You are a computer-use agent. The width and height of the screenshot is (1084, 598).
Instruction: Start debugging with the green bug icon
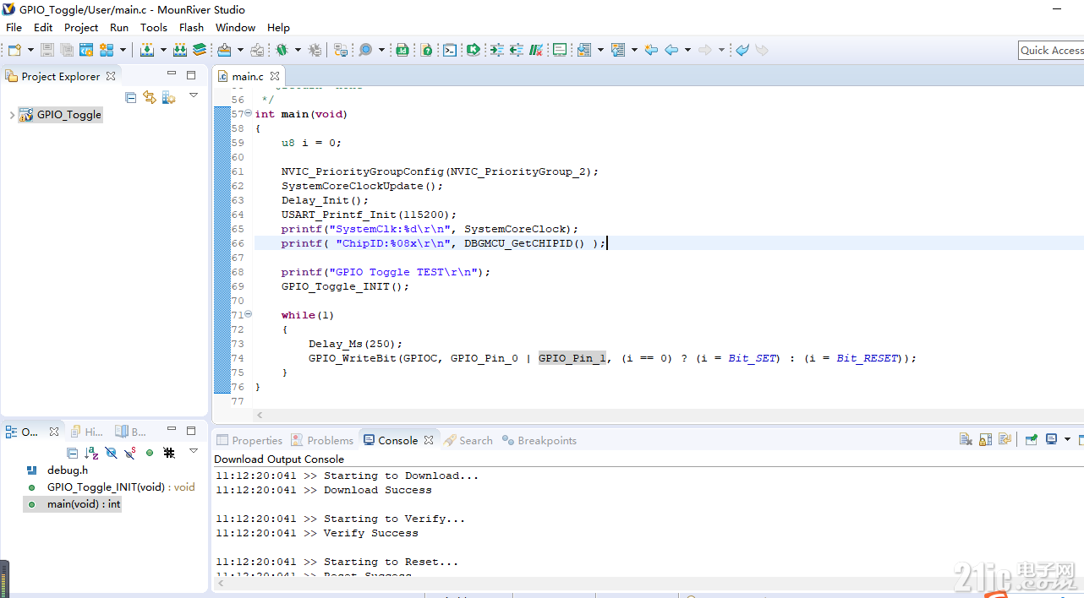point(282,50)
